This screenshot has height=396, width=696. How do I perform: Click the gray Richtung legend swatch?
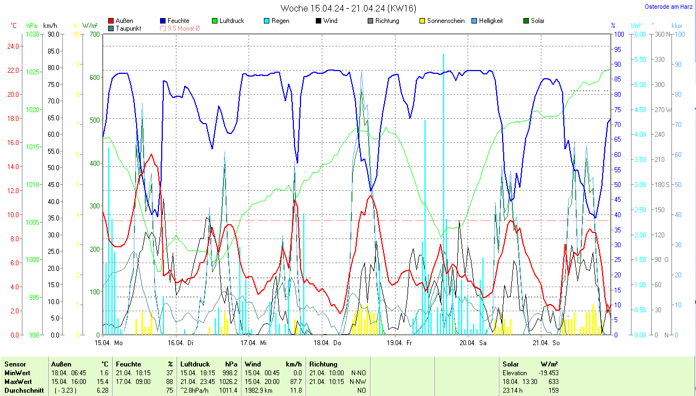pyautogui.click(x=370, y=21)
